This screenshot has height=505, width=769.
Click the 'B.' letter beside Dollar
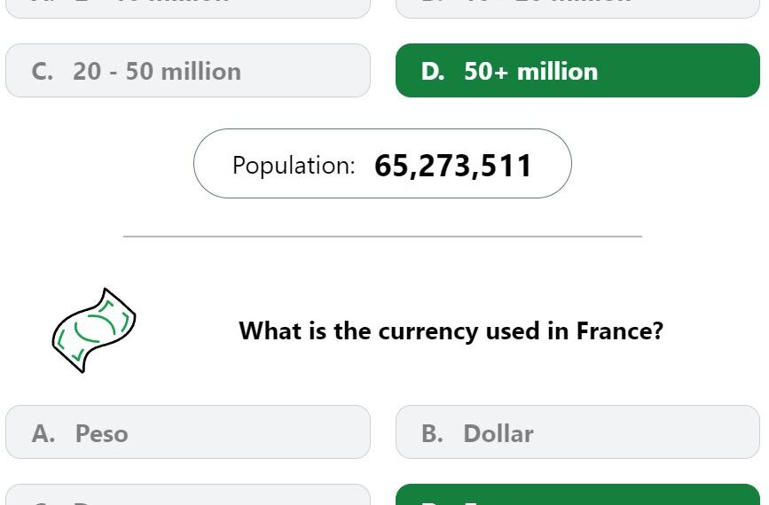432,434
